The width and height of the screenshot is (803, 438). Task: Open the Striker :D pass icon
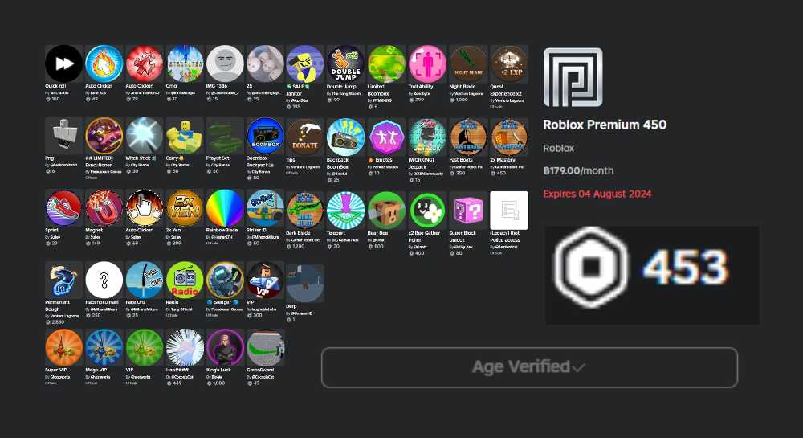tap(265, 208)
